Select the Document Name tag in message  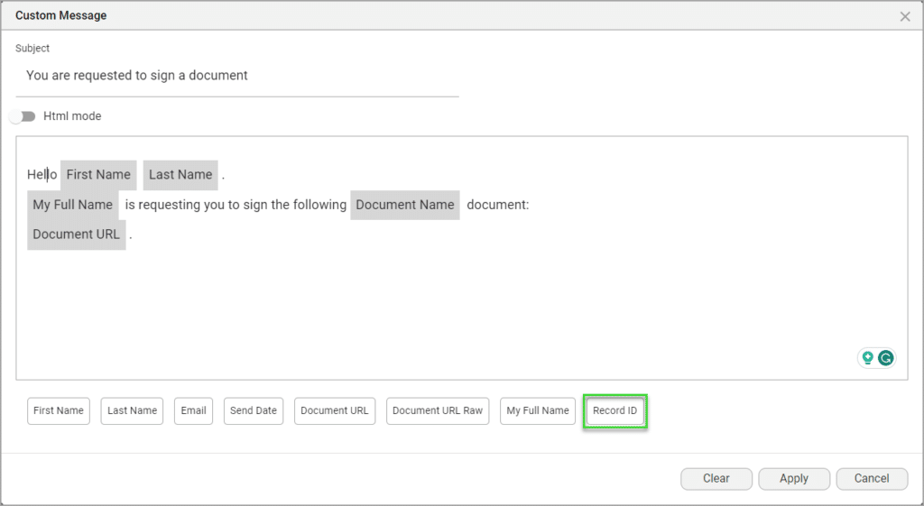coord(405,205)
